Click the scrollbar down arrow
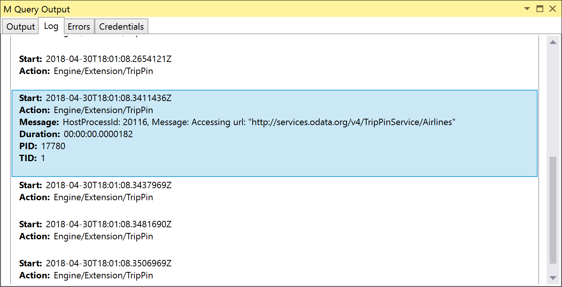 [x=553, y=278]
